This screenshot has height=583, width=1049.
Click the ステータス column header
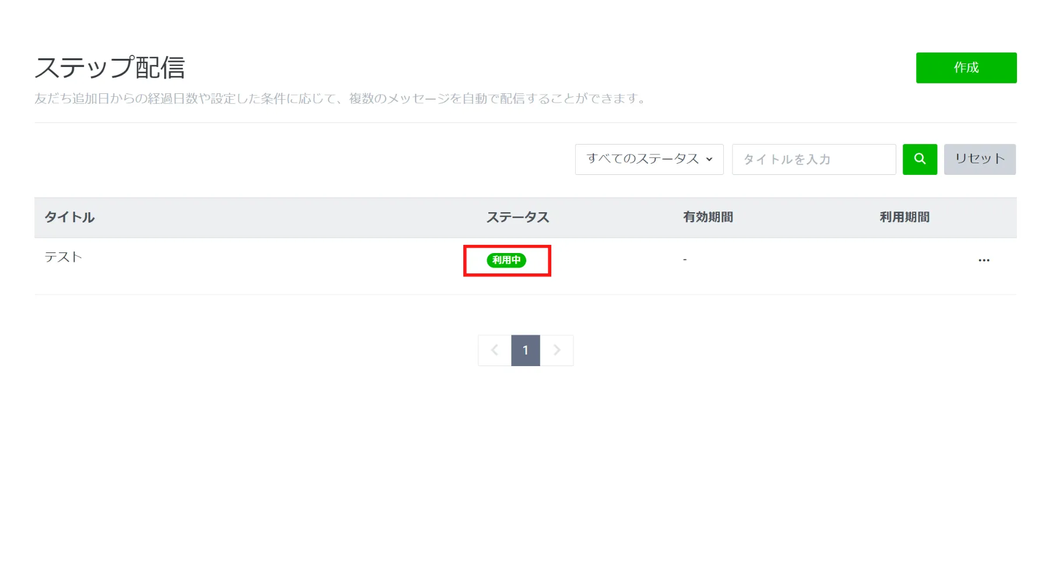(518, 217)
